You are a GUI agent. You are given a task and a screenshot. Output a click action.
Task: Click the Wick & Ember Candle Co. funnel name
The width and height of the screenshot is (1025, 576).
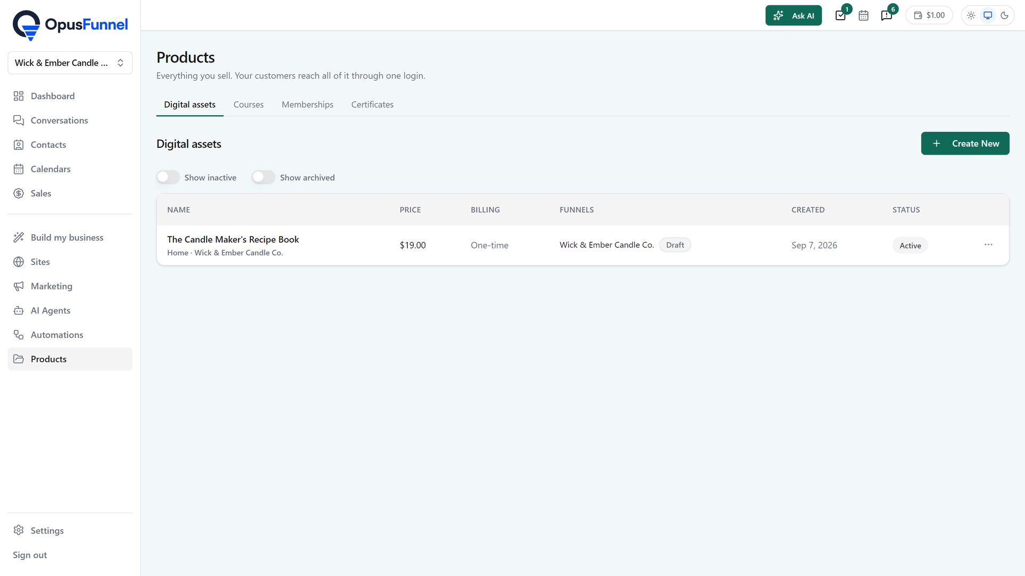tap(606, 245)
